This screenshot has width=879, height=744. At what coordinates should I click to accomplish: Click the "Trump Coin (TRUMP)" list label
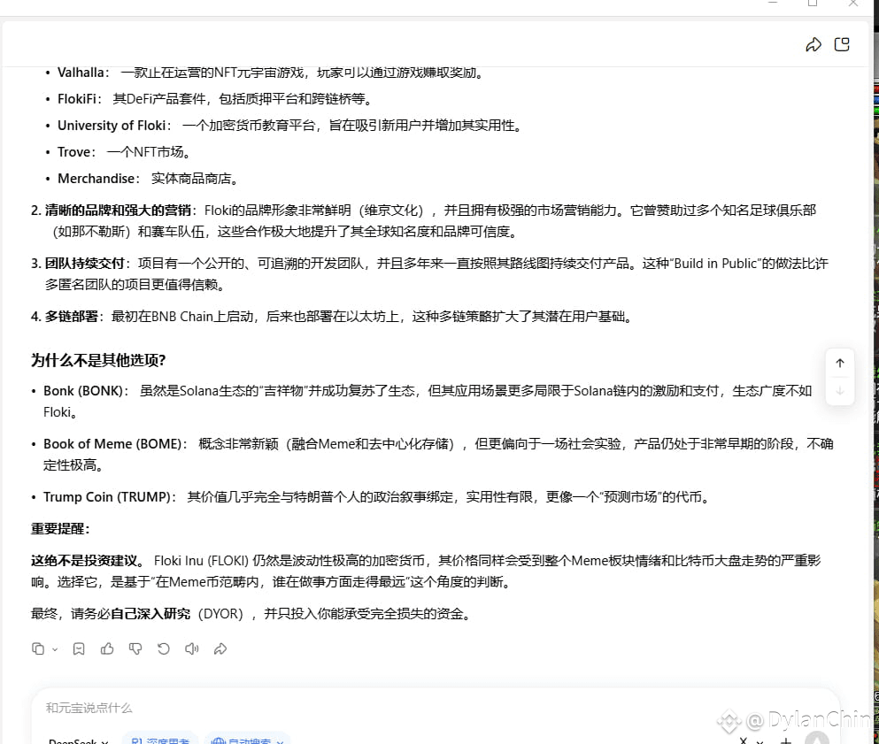tap(110, 497)
